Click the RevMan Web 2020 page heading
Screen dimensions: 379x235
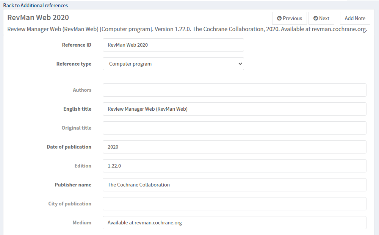coord(38,17)
